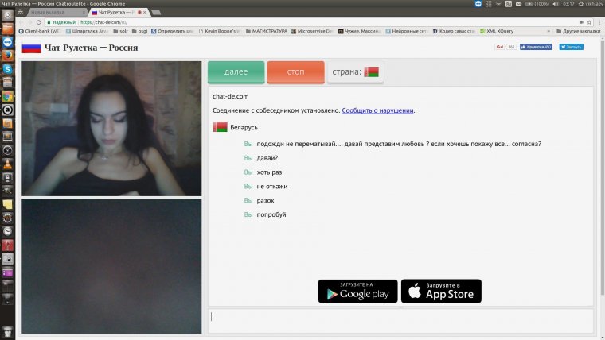
Task: Open the Firefox icon in the launcher
Action: pos(7,56)
